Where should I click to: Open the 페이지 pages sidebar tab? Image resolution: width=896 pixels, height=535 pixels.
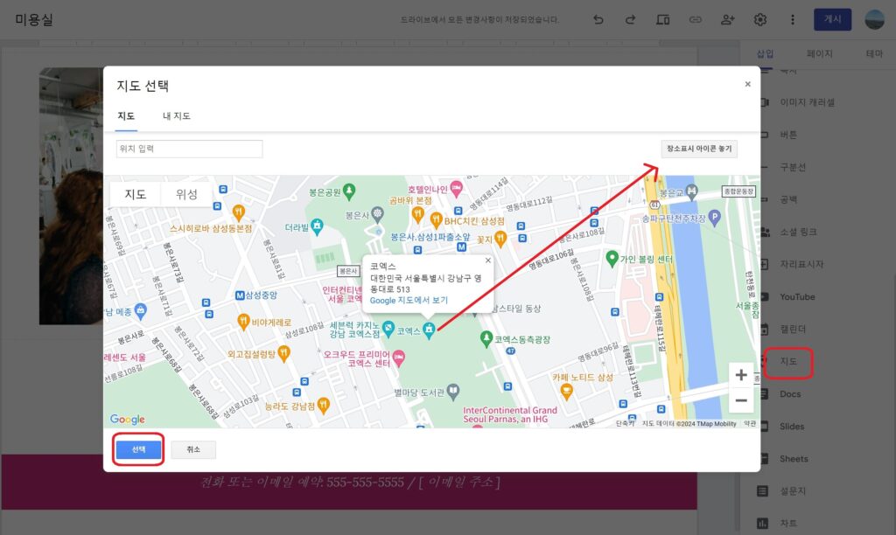(819, 53)
